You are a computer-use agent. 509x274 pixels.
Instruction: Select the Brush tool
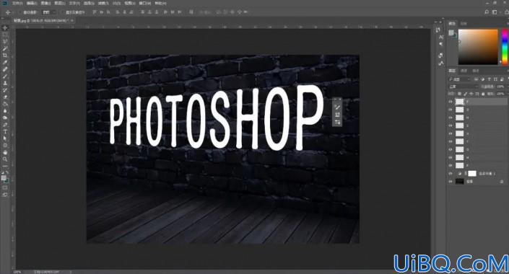tap(5, 76)
